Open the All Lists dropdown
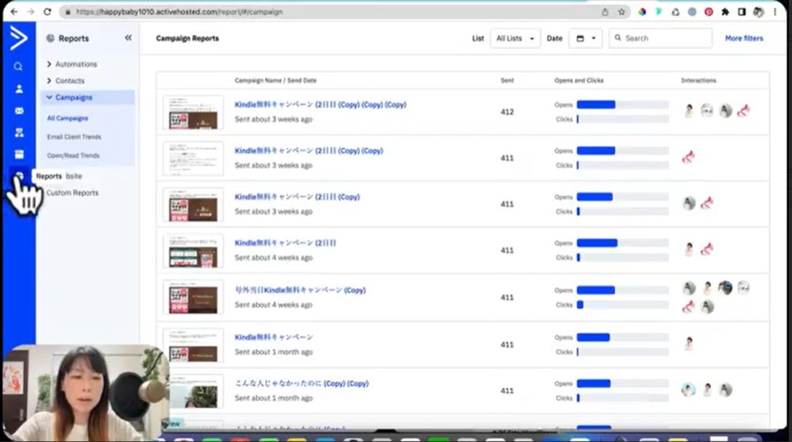This screenshot has height=442, width=792. 515,38
